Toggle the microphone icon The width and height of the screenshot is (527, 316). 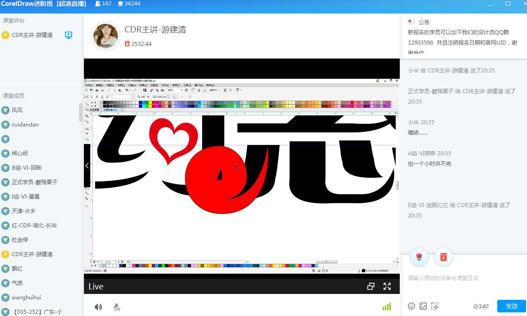(116, 307)
